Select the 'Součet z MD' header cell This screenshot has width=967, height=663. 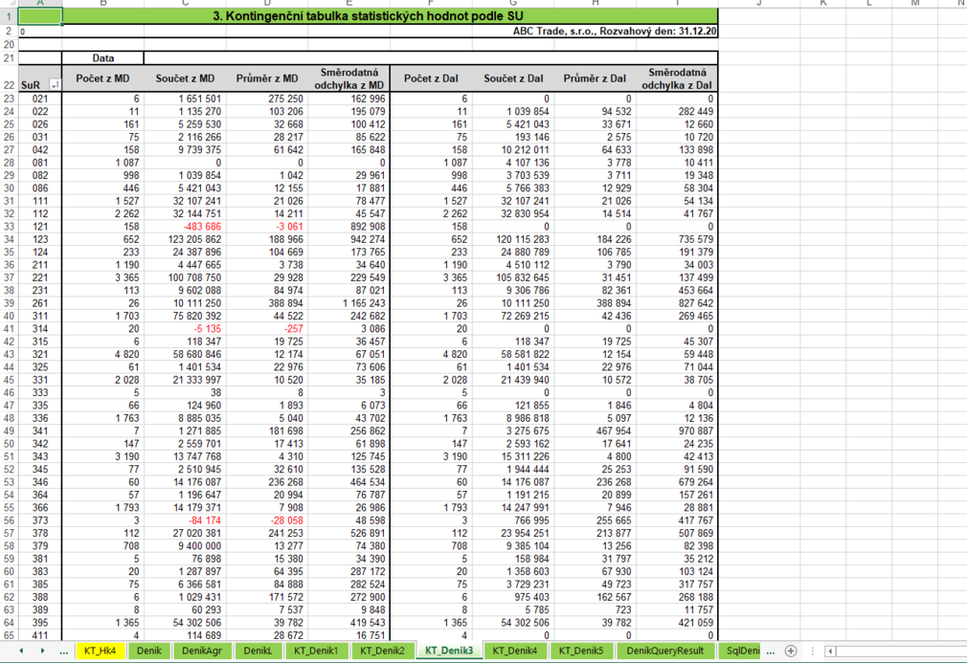pos(185,78)
